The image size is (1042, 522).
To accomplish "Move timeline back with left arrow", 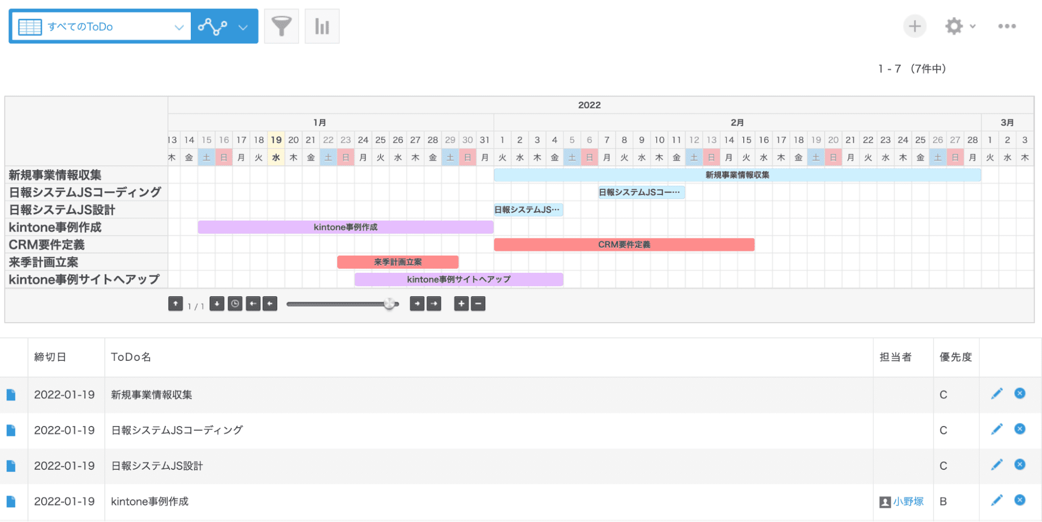I will [270, 304].
